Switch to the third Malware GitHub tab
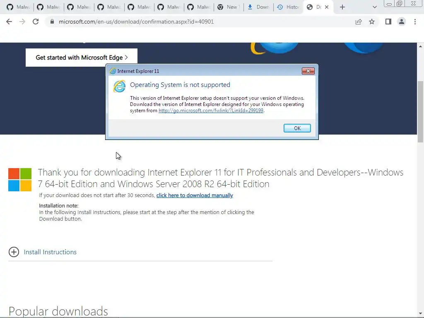 [78, 7]
